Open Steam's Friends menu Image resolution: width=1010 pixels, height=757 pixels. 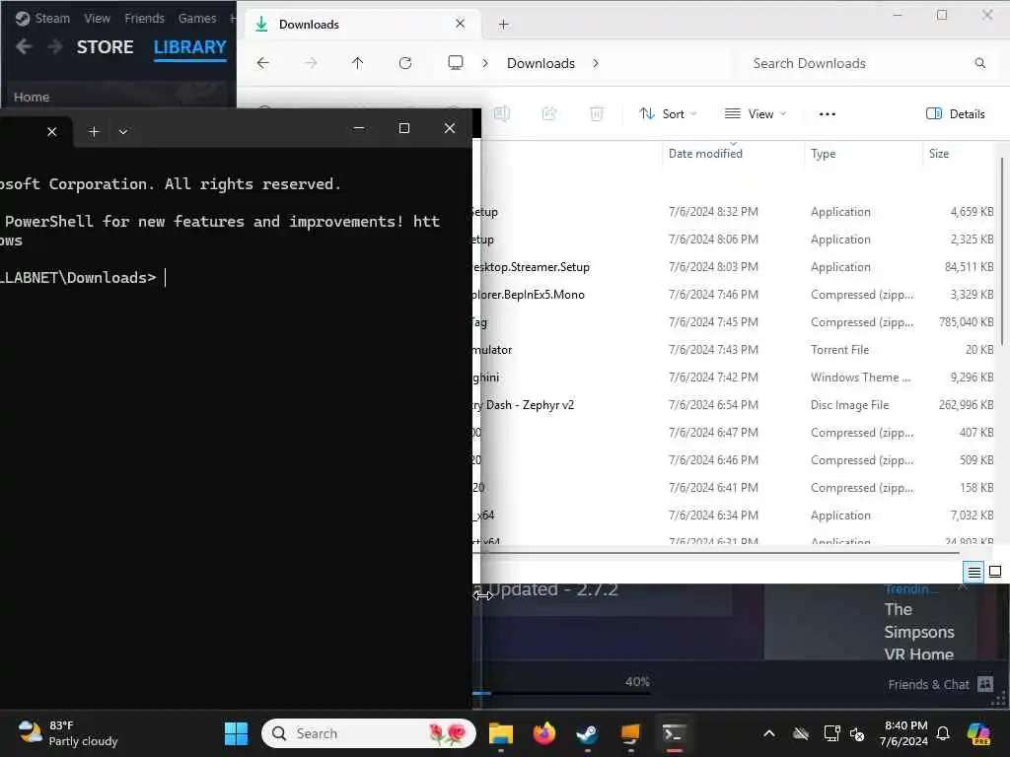tap(144, 18)
